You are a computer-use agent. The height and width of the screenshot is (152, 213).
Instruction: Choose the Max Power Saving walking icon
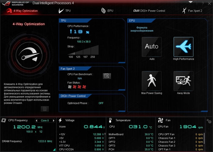152,81
